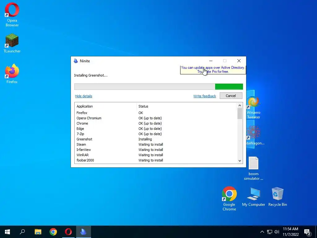Click the "Installing Greenshot..." status text
317x238 pixels.
click(91, 75)
